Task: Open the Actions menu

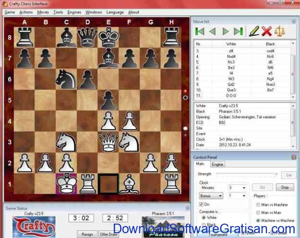Action: point(26,12)
